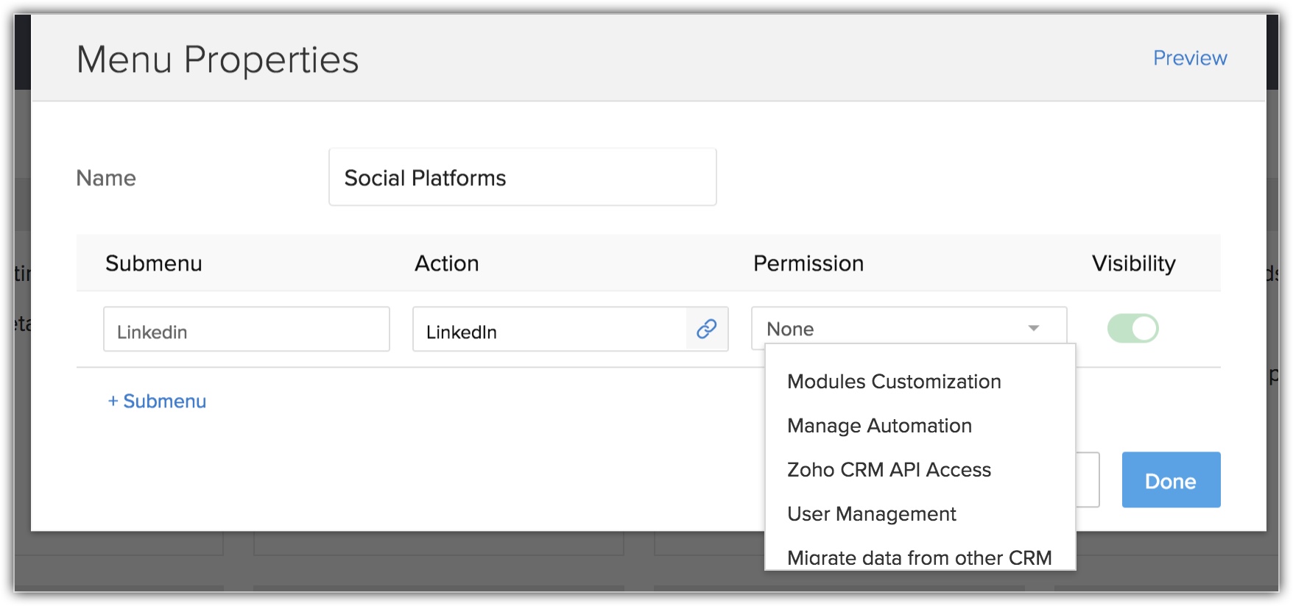Select Migrate data from other CRM
Viewport: 1293px width, 606px height.
coord(919,557)
